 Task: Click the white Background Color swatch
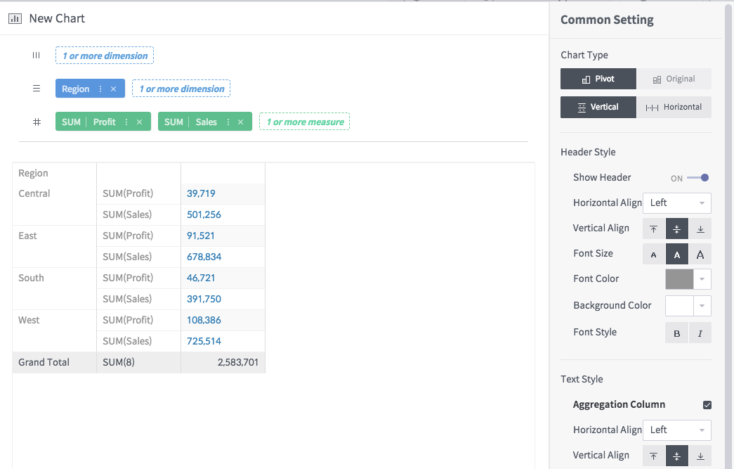[x=679, y=306]
